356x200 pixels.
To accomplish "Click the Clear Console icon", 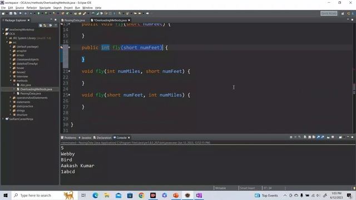I will click(305, 137).
